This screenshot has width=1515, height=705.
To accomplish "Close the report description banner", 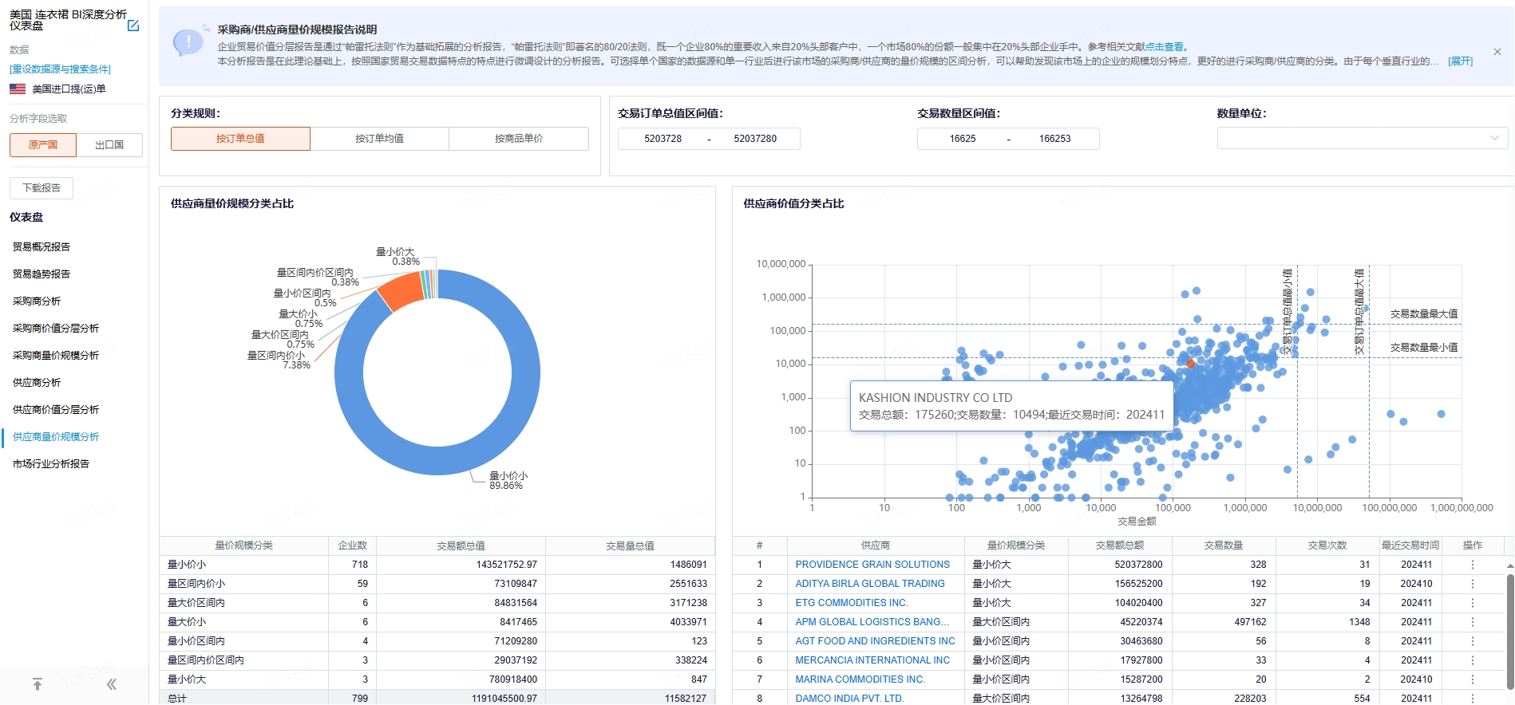I will (1497, 52).
